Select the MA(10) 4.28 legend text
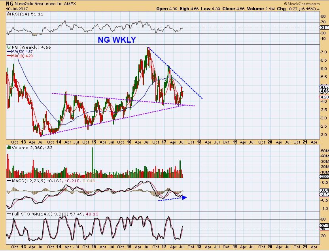 click(x=22, y=56)
